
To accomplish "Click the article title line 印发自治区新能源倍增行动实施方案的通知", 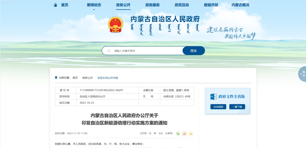I will (x=124, y=123).
